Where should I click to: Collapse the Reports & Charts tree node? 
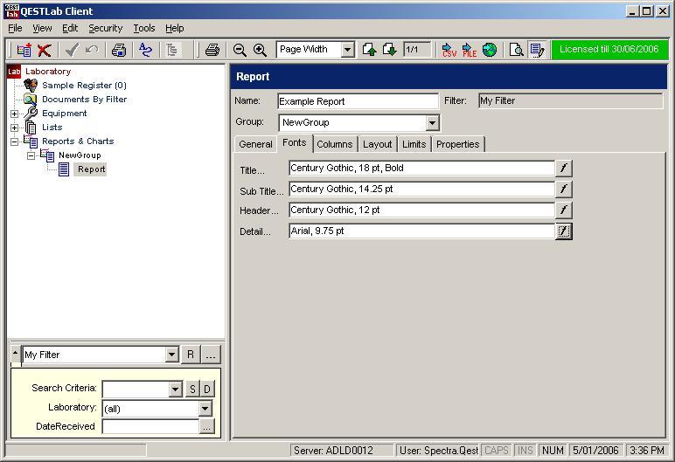(x=14, y=141)
